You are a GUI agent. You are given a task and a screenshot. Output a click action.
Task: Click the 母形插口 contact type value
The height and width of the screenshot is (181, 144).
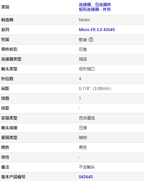pyautogui.click(x=87, y=69)
